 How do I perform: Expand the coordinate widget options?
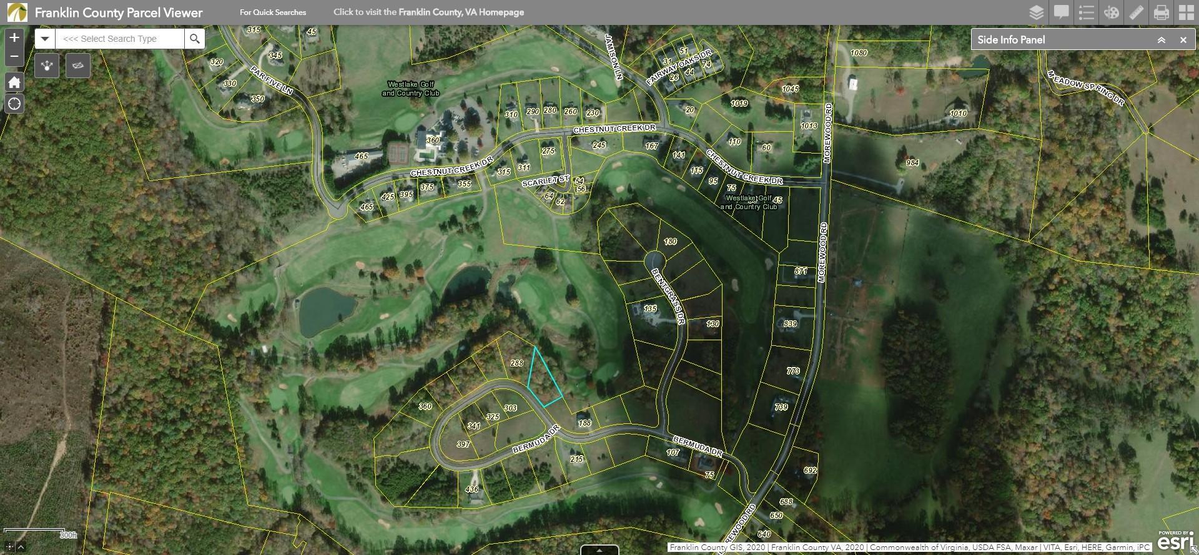pos(21,547)
